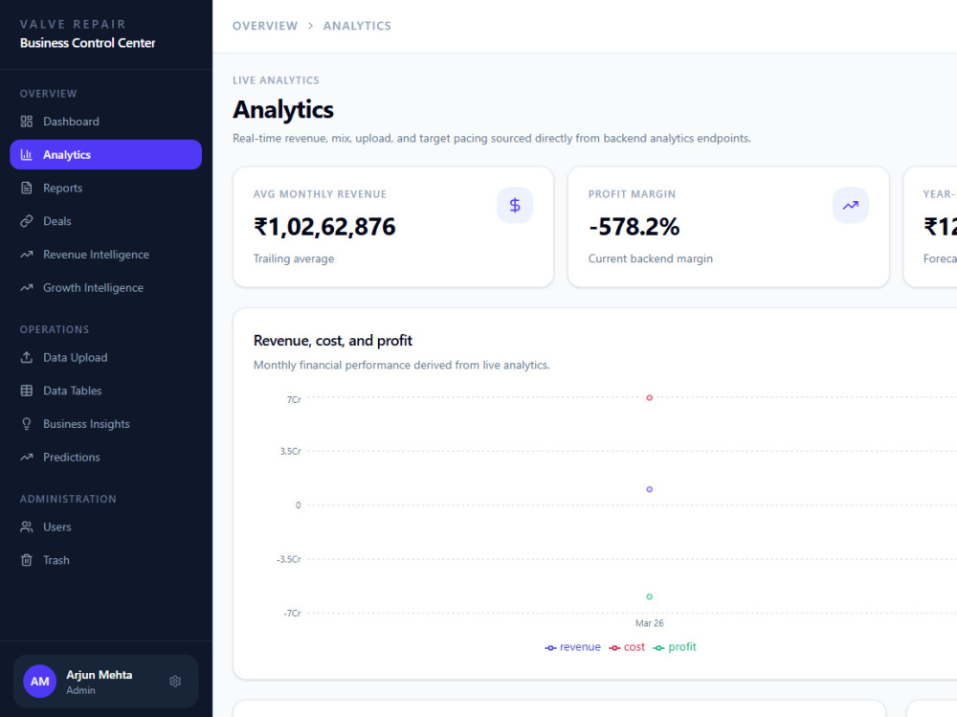Click the red cost data point for Mar 26

[x=650, y=397]
